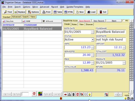Click the up arrow above the alphabet index
The width and height of the screenshot is (135, 101).
(131, 21)
